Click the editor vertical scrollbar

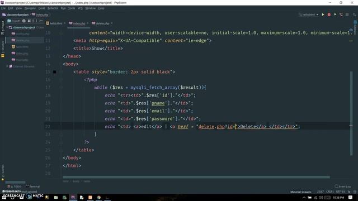coord(351,113)
